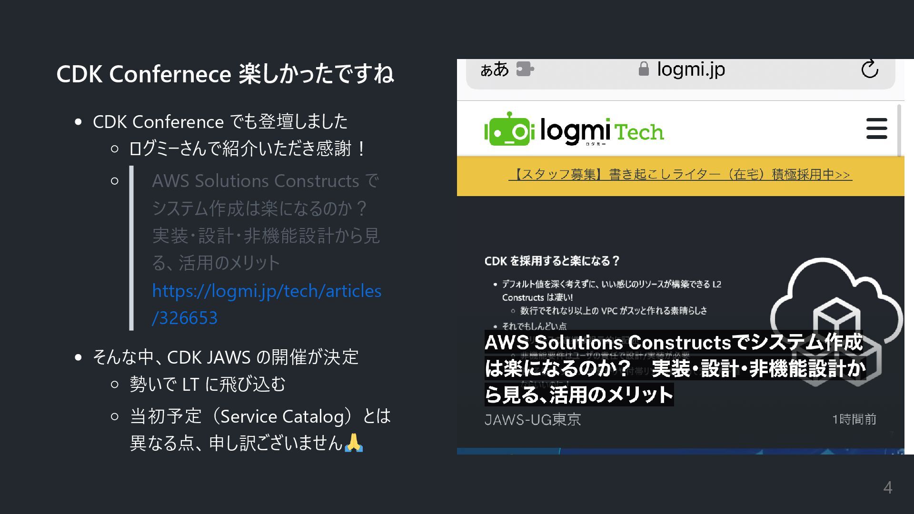
Task: Click the AWS Solutions Constructs article headline
Action: [x=673, y=368]
